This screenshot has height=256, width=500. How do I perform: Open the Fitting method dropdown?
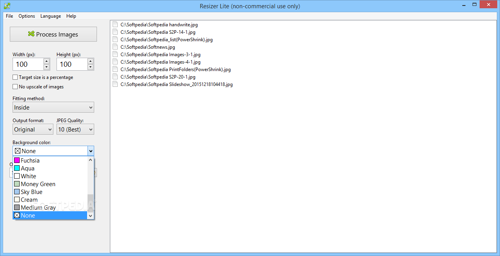53,107
